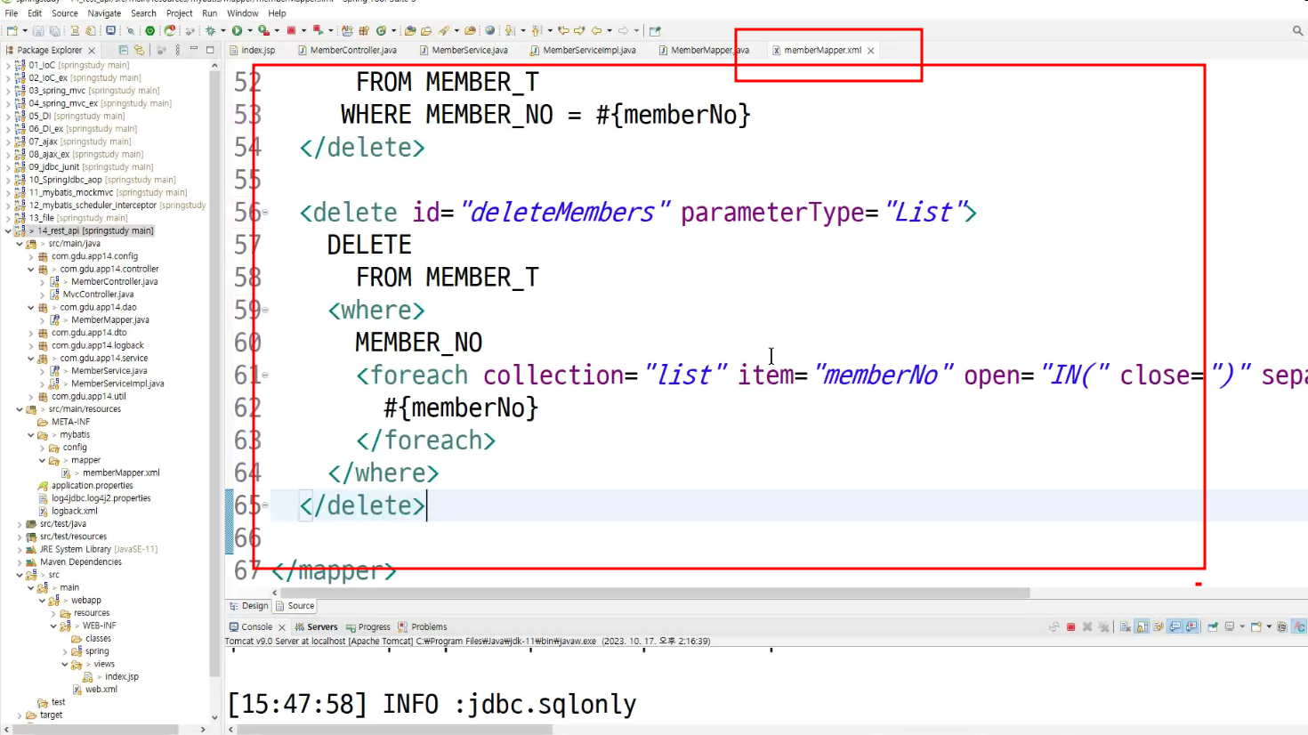This screenshot has width=1308, height=735.
Task: Select application.properties in the tree
Action: click(92, 486)
